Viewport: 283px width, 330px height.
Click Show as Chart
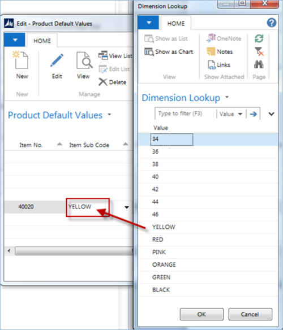point(169,52)
